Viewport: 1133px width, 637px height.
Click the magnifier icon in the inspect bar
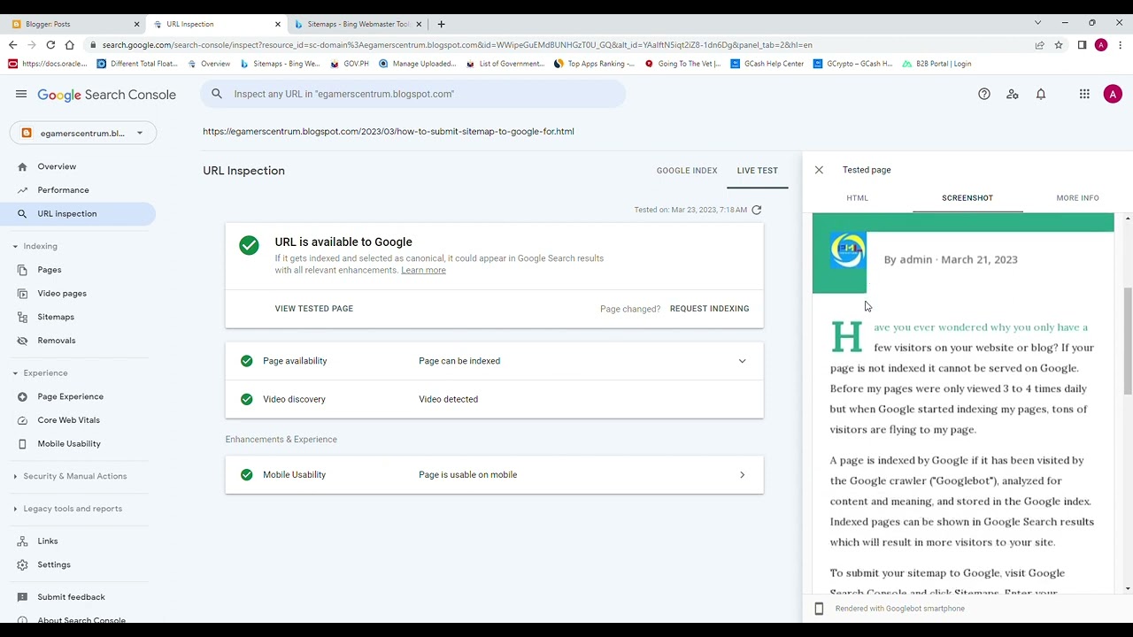[217, 94]
